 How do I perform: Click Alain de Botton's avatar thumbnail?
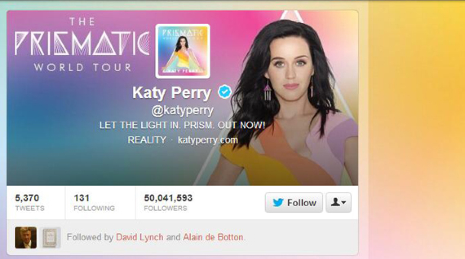click(50, 237)
